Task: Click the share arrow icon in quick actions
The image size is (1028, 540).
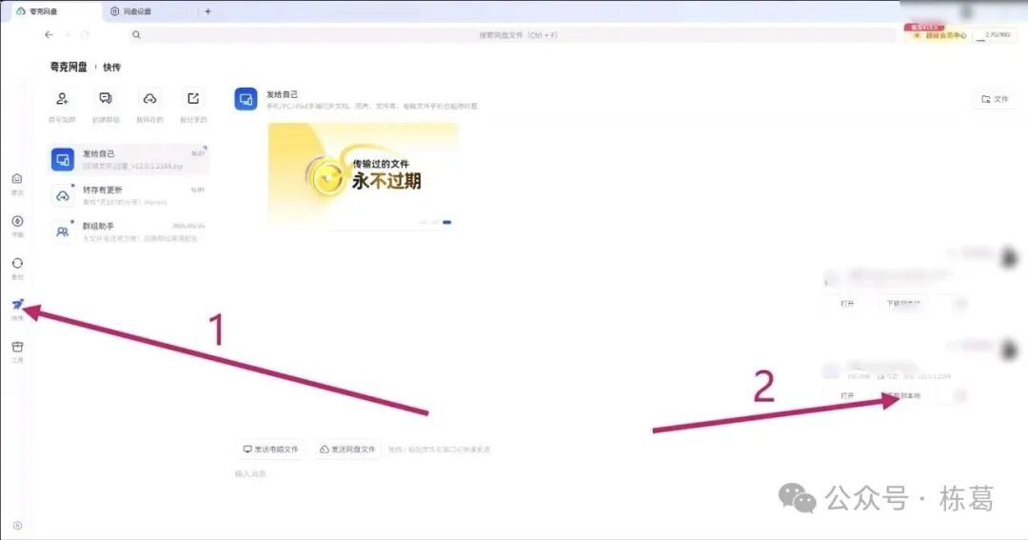Action: click(193, 99)
